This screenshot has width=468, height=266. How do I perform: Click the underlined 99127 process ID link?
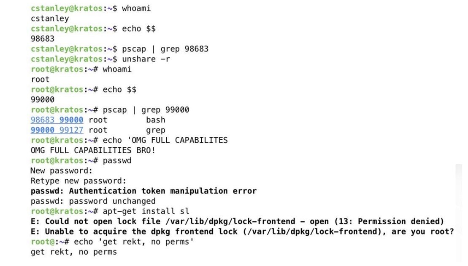coord(71,130)
